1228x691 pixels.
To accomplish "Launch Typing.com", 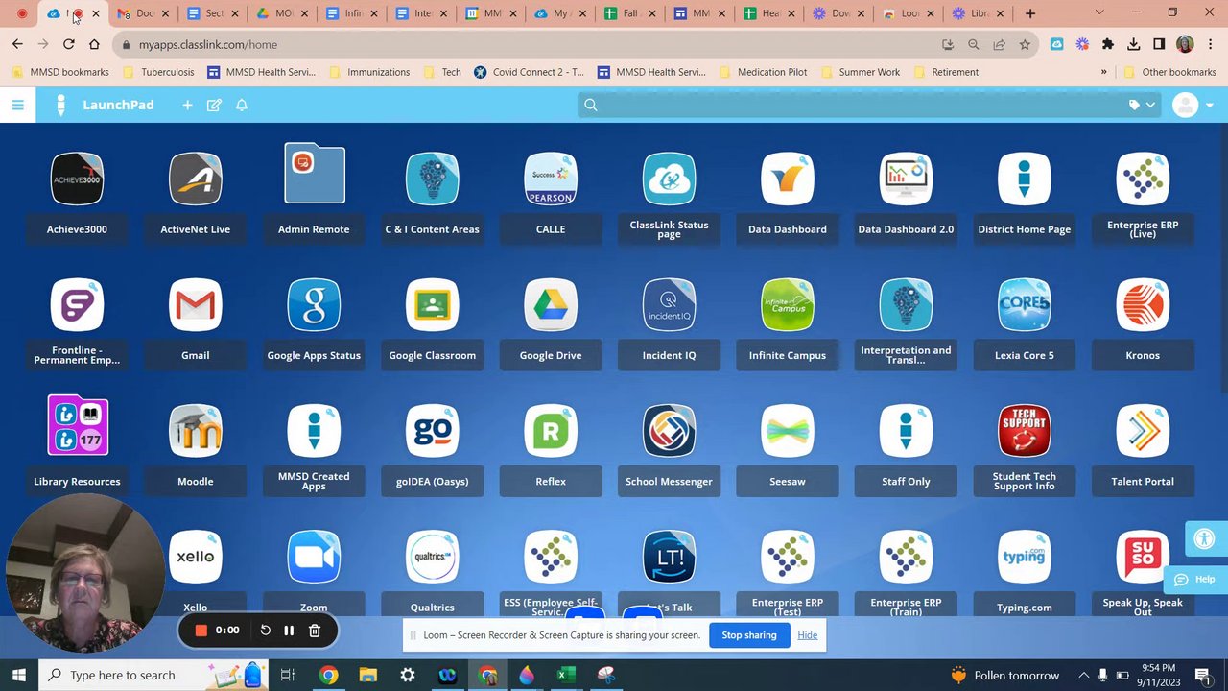I will coord(1025,557).
